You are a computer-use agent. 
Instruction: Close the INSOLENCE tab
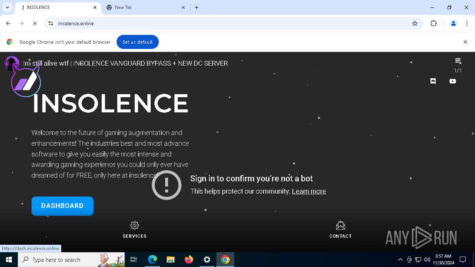pyautogui.click(x=95, y=7)
